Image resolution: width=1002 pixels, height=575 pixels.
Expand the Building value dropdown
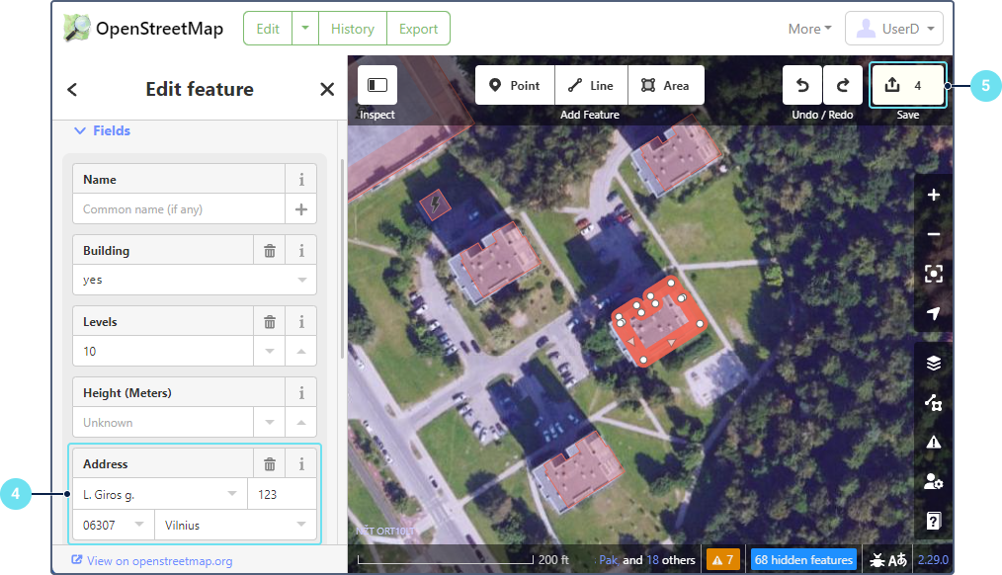(x=301, y=281)
